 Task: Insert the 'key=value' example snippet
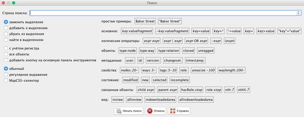(x=201, y=31)
